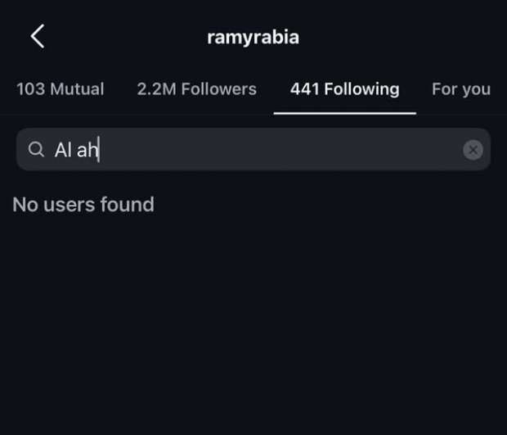Screen dimensions: 507x435
Task: Clear the search text with the X icon
Action: coord(473,150)
